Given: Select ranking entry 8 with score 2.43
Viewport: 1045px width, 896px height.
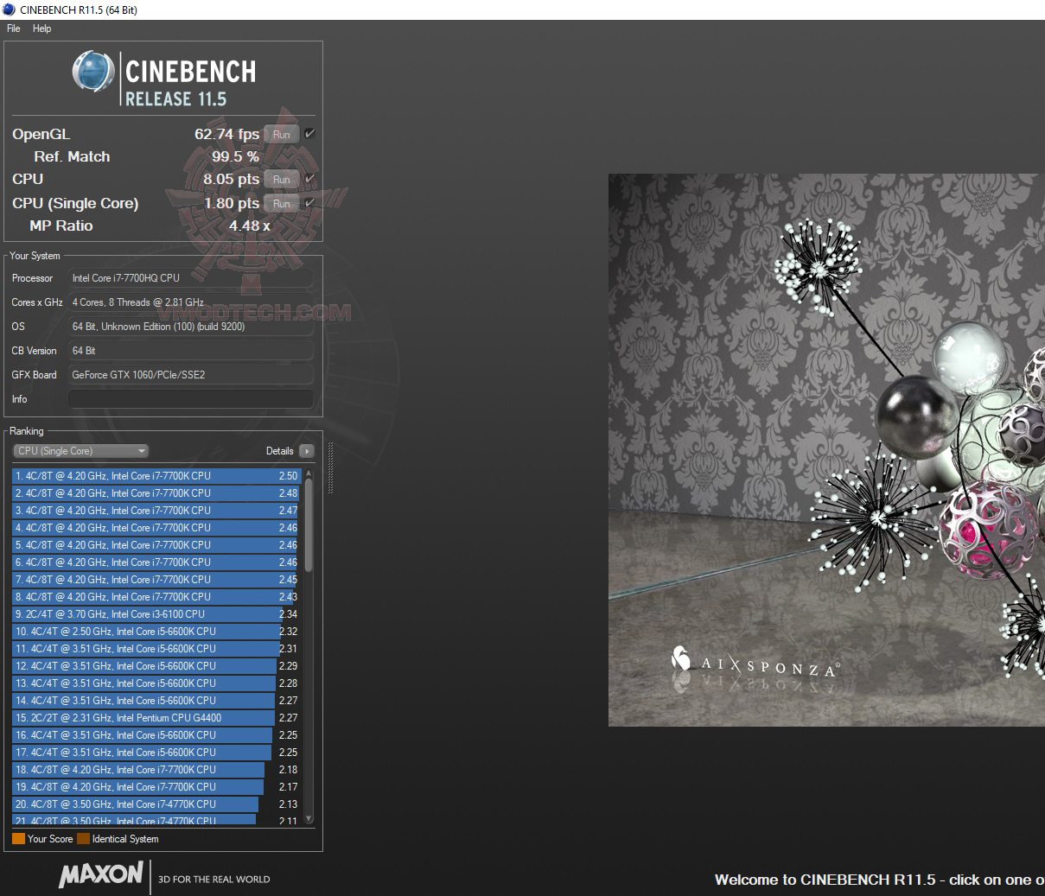Looking at the screenshot, I should coord(156,597).
